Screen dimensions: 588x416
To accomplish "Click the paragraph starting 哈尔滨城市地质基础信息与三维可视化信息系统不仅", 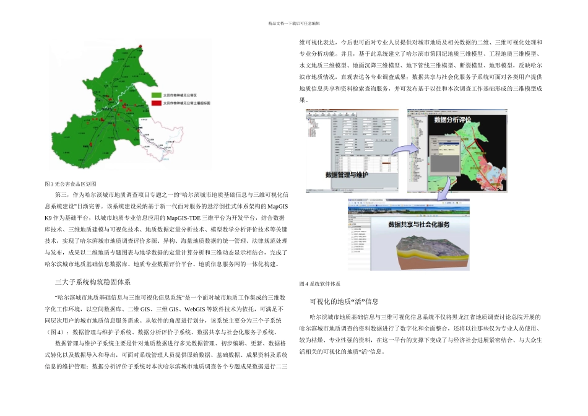I will (x=421, y=335).
